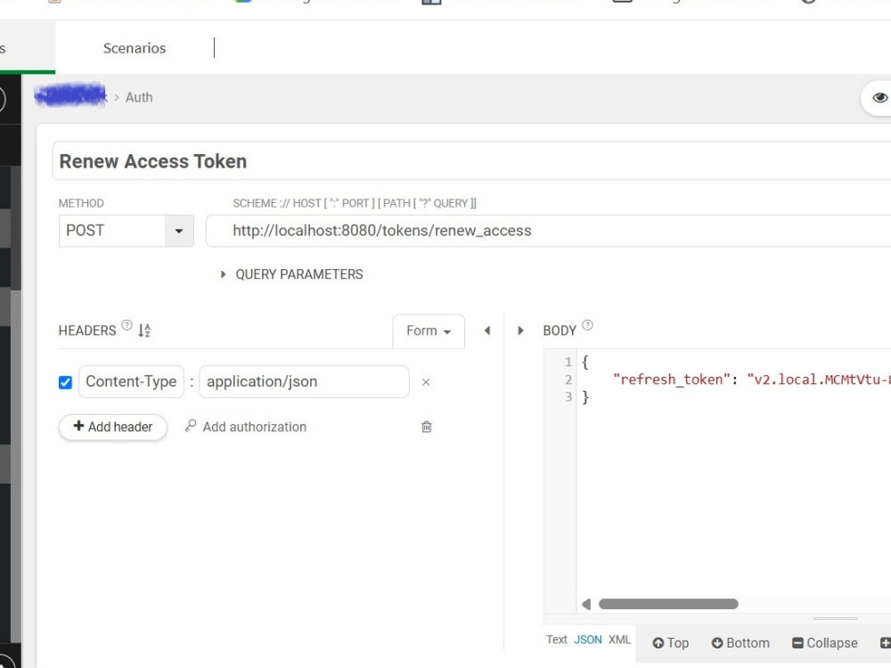Open the Form view dropdown
891x668 pixels.
[x=429, y=330]
